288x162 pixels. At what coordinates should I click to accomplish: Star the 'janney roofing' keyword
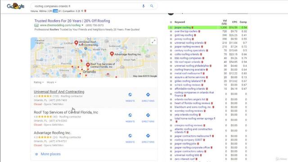point(171,39)
